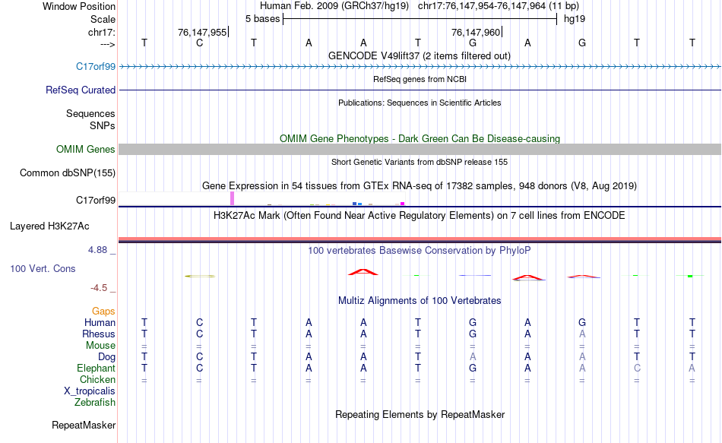
Task: Click the Window Position label
Action: [x=79, y=6]
